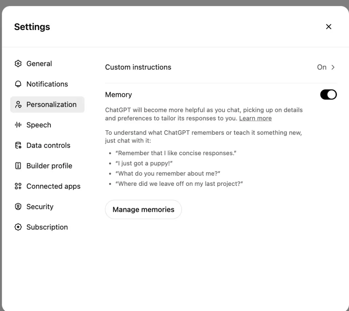This screenshot has height=311, width=349.
Task: Click the Memory section heading
Action: [x=118, y=95]
